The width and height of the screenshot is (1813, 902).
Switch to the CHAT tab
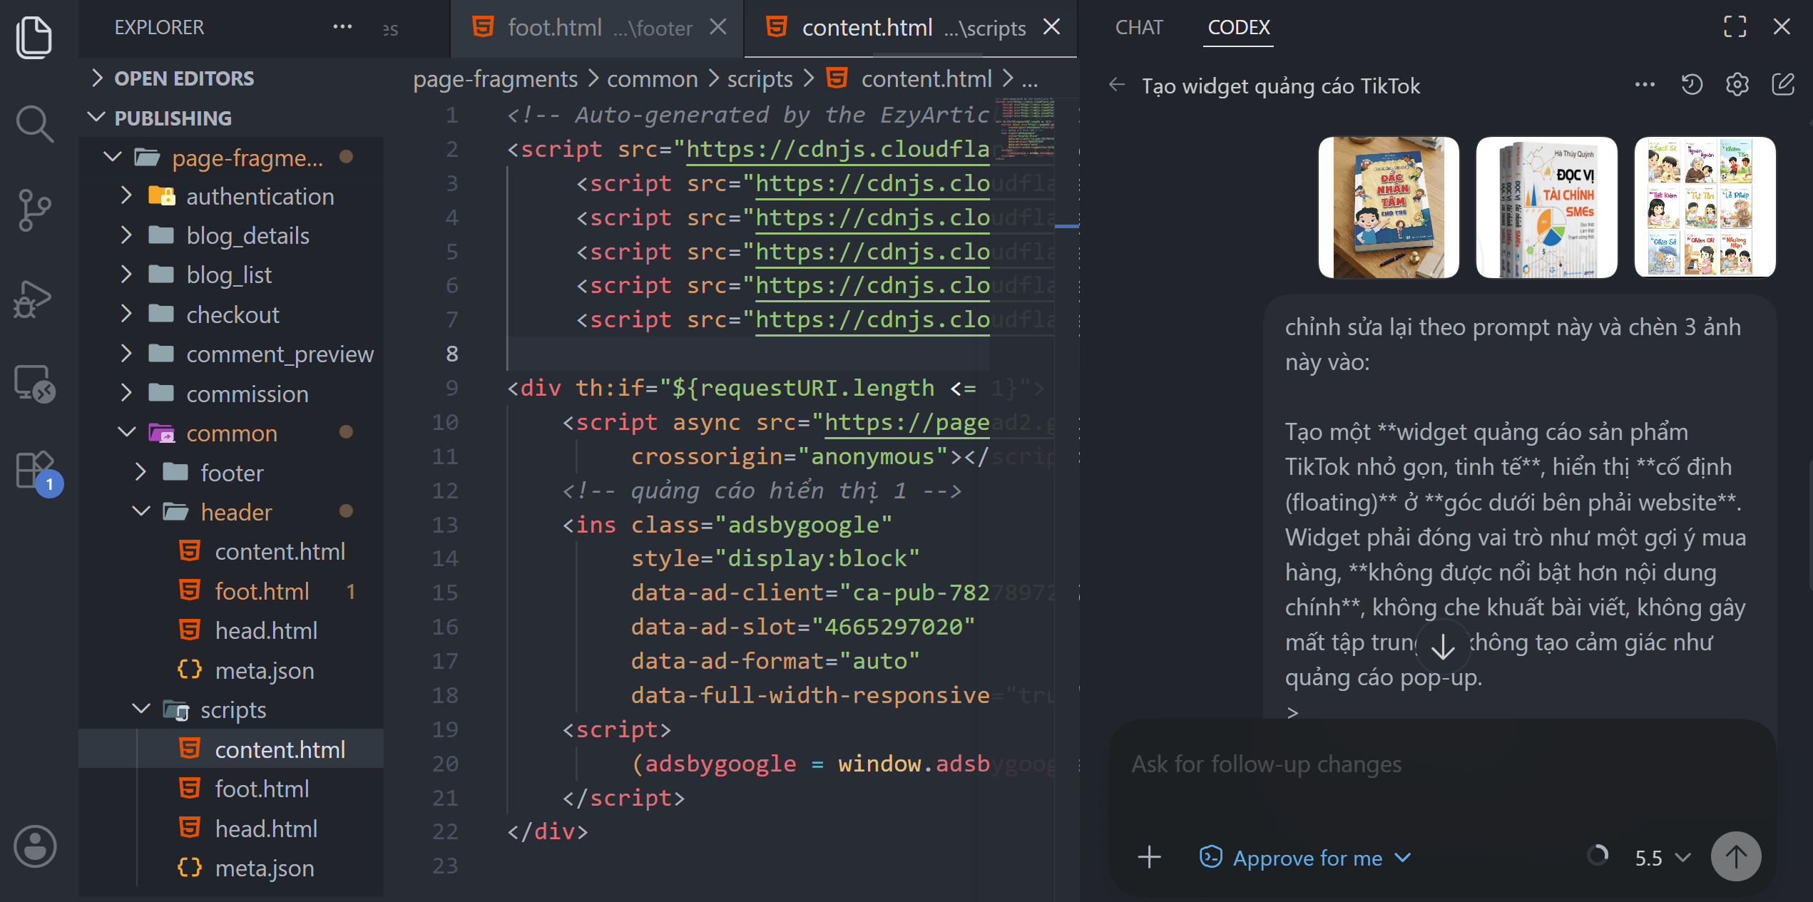1138,27
